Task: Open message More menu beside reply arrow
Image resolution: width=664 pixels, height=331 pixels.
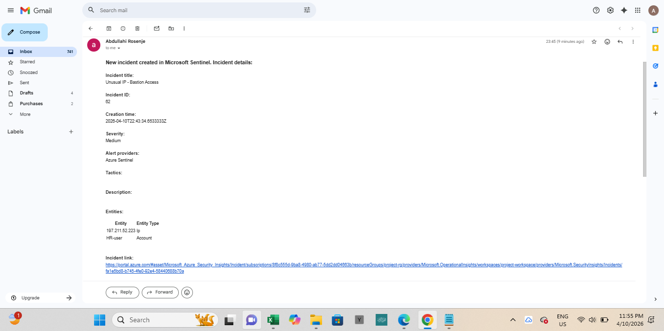Action: (633, 42)
